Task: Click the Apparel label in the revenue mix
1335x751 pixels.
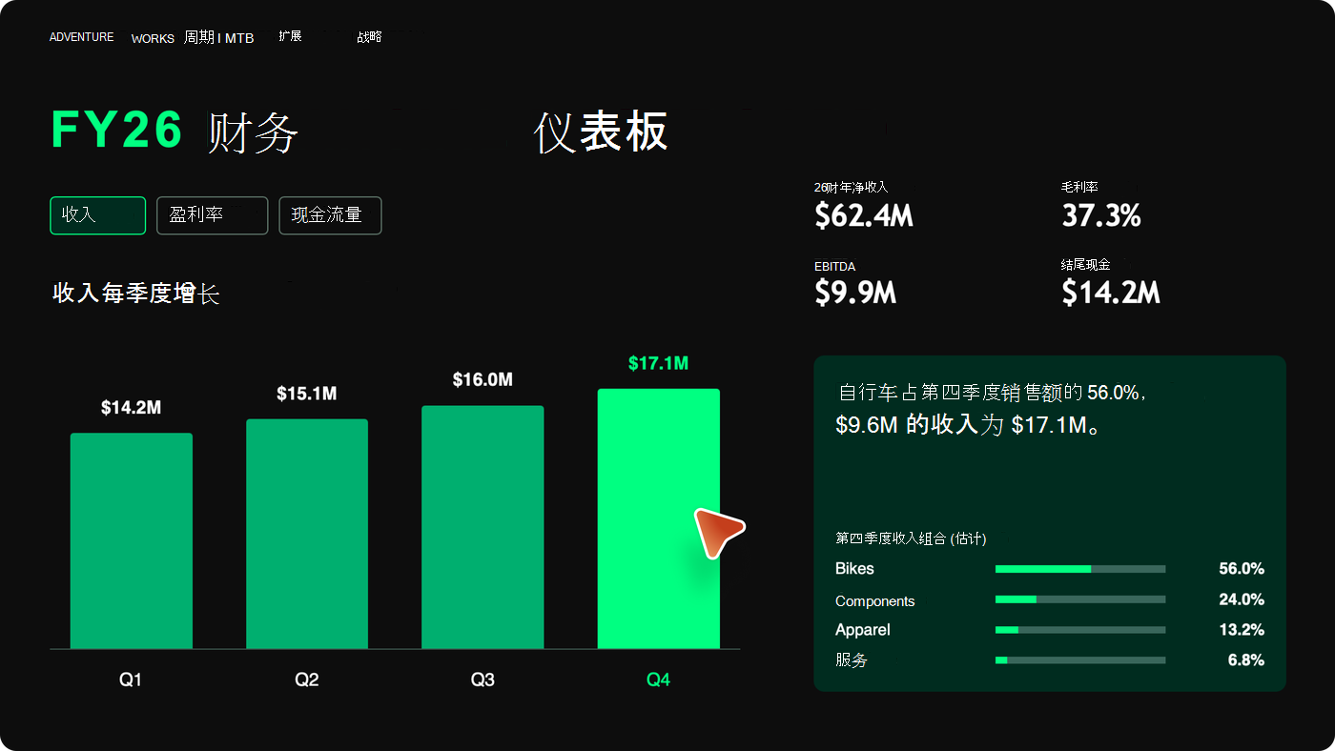Action: coord(863,630)
